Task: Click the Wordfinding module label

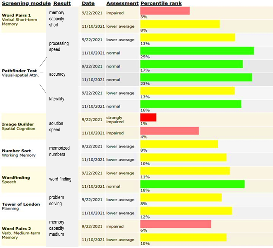Action: click(16, 178)
